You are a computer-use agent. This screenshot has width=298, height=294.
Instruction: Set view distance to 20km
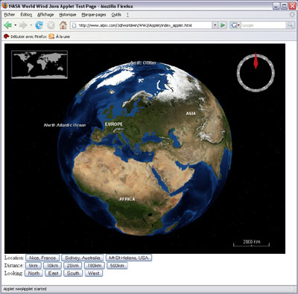[x=72, y=266]
